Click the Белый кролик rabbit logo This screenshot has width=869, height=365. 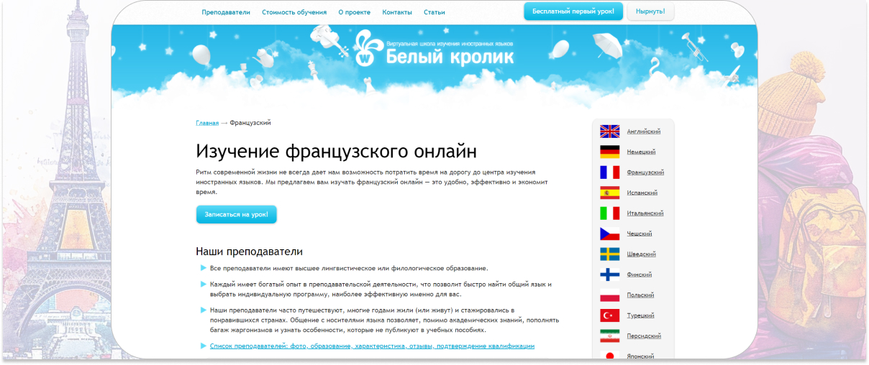tap(367, 49)
